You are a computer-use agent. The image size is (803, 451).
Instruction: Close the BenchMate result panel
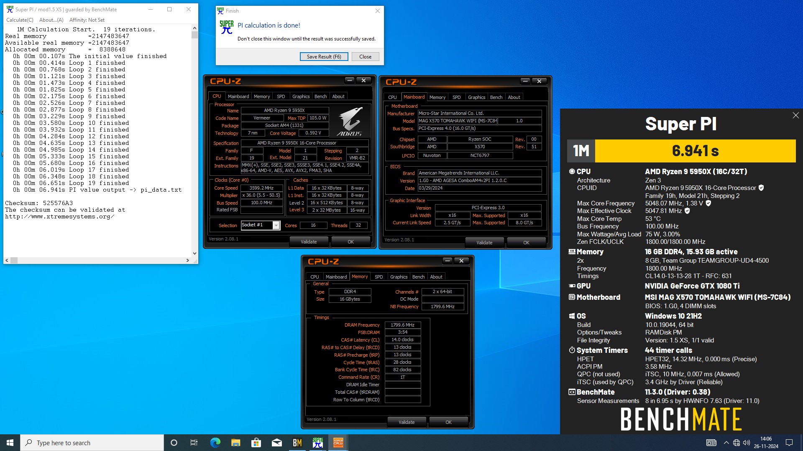[795, 115]
